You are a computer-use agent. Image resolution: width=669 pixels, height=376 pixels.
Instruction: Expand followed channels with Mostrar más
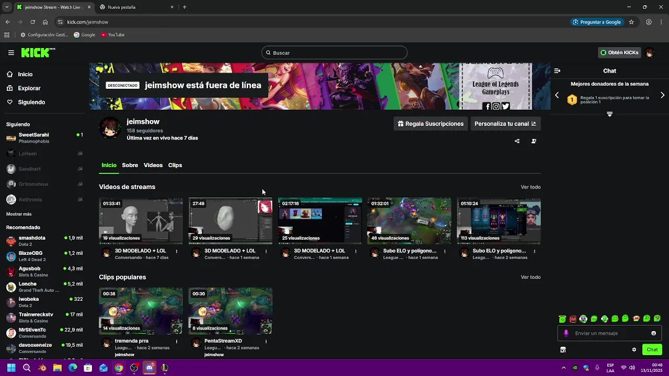point(19,214)
